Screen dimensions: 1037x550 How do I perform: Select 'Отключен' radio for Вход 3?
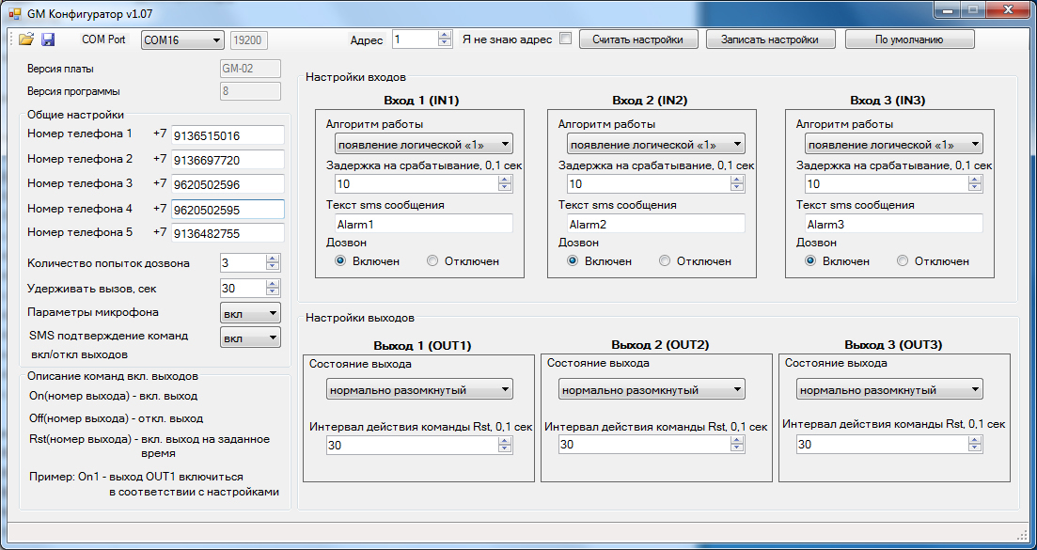point(903,261)
